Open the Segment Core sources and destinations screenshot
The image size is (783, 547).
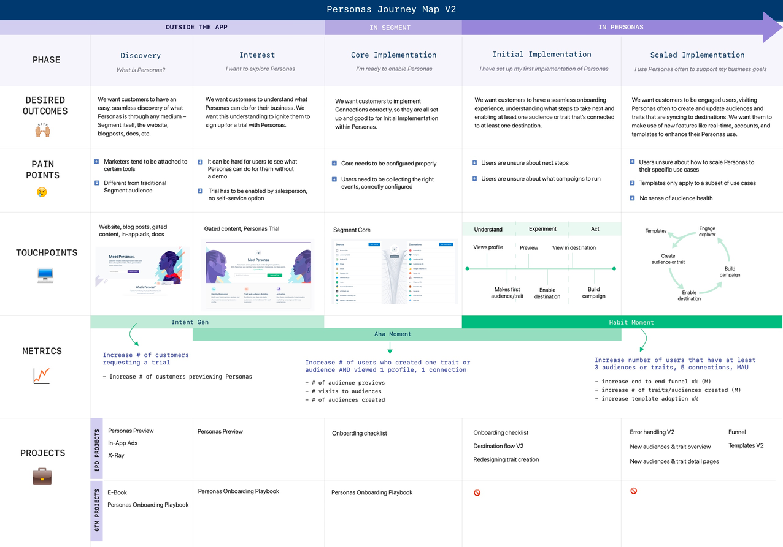click(x=395, y=272)
